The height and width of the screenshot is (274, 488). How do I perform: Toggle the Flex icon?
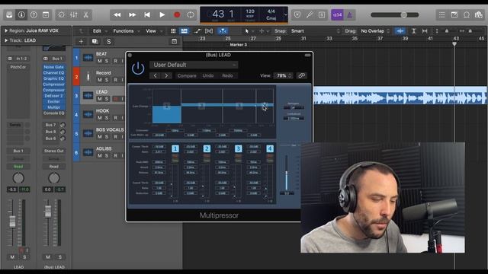pyautogui.click(x=209, y=31)
